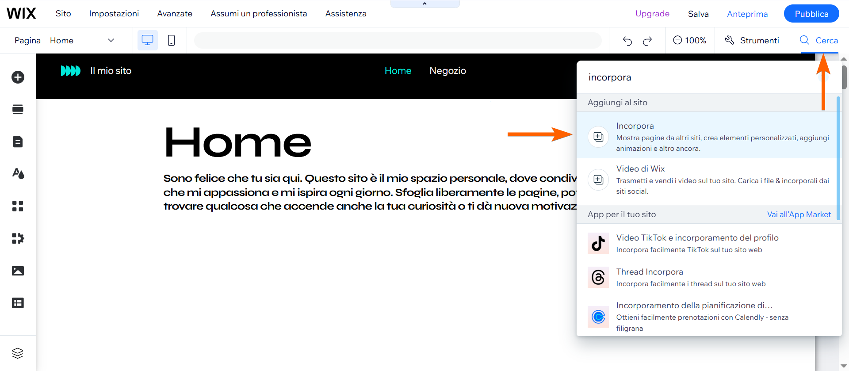Click the site logo icon in header
The height and width of the screenshot is (371, 849).
[71, 71]
